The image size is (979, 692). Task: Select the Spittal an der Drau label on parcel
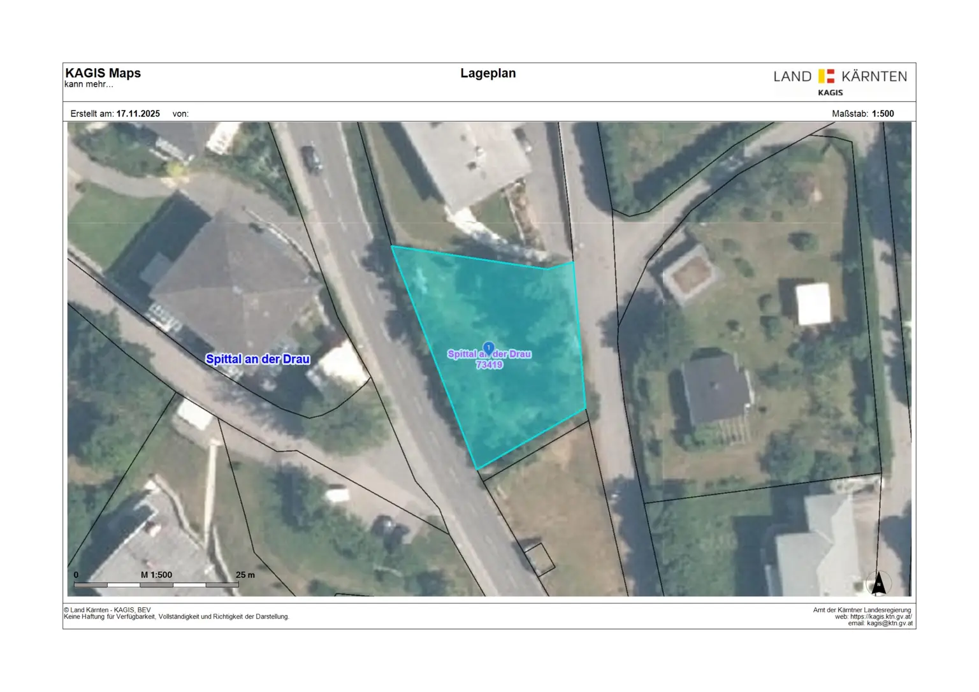491,354
